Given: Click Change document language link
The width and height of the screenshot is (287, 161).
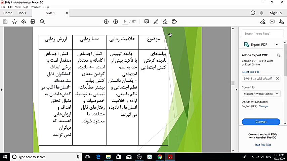Looking at the screenshot, I should tap(263, 106).
